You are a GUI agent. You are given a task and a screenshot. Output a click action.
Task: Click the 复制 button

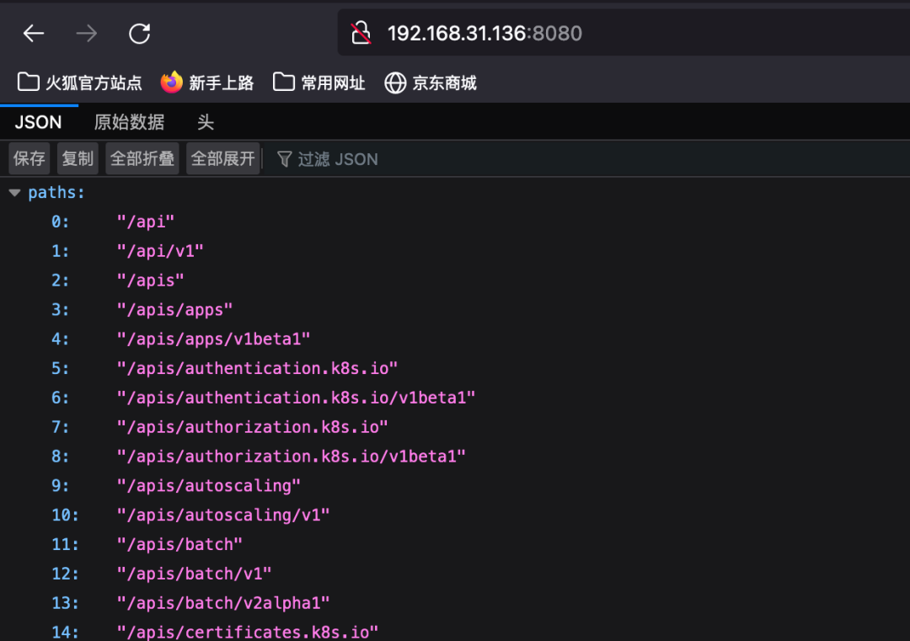click(x=78, y=159)
